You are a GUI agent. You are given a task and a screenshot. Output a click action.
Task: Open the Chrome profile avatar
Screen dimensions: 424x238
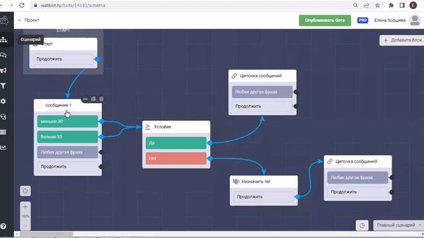(x=413, y=5)
